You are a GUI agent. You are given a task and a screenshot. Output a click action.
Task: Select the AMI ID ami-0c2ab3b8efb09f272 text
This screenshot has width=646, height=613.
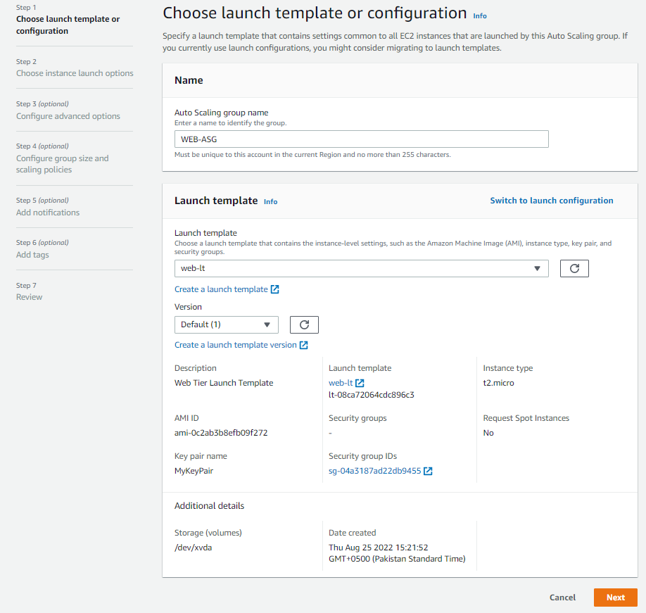(221, 433)
